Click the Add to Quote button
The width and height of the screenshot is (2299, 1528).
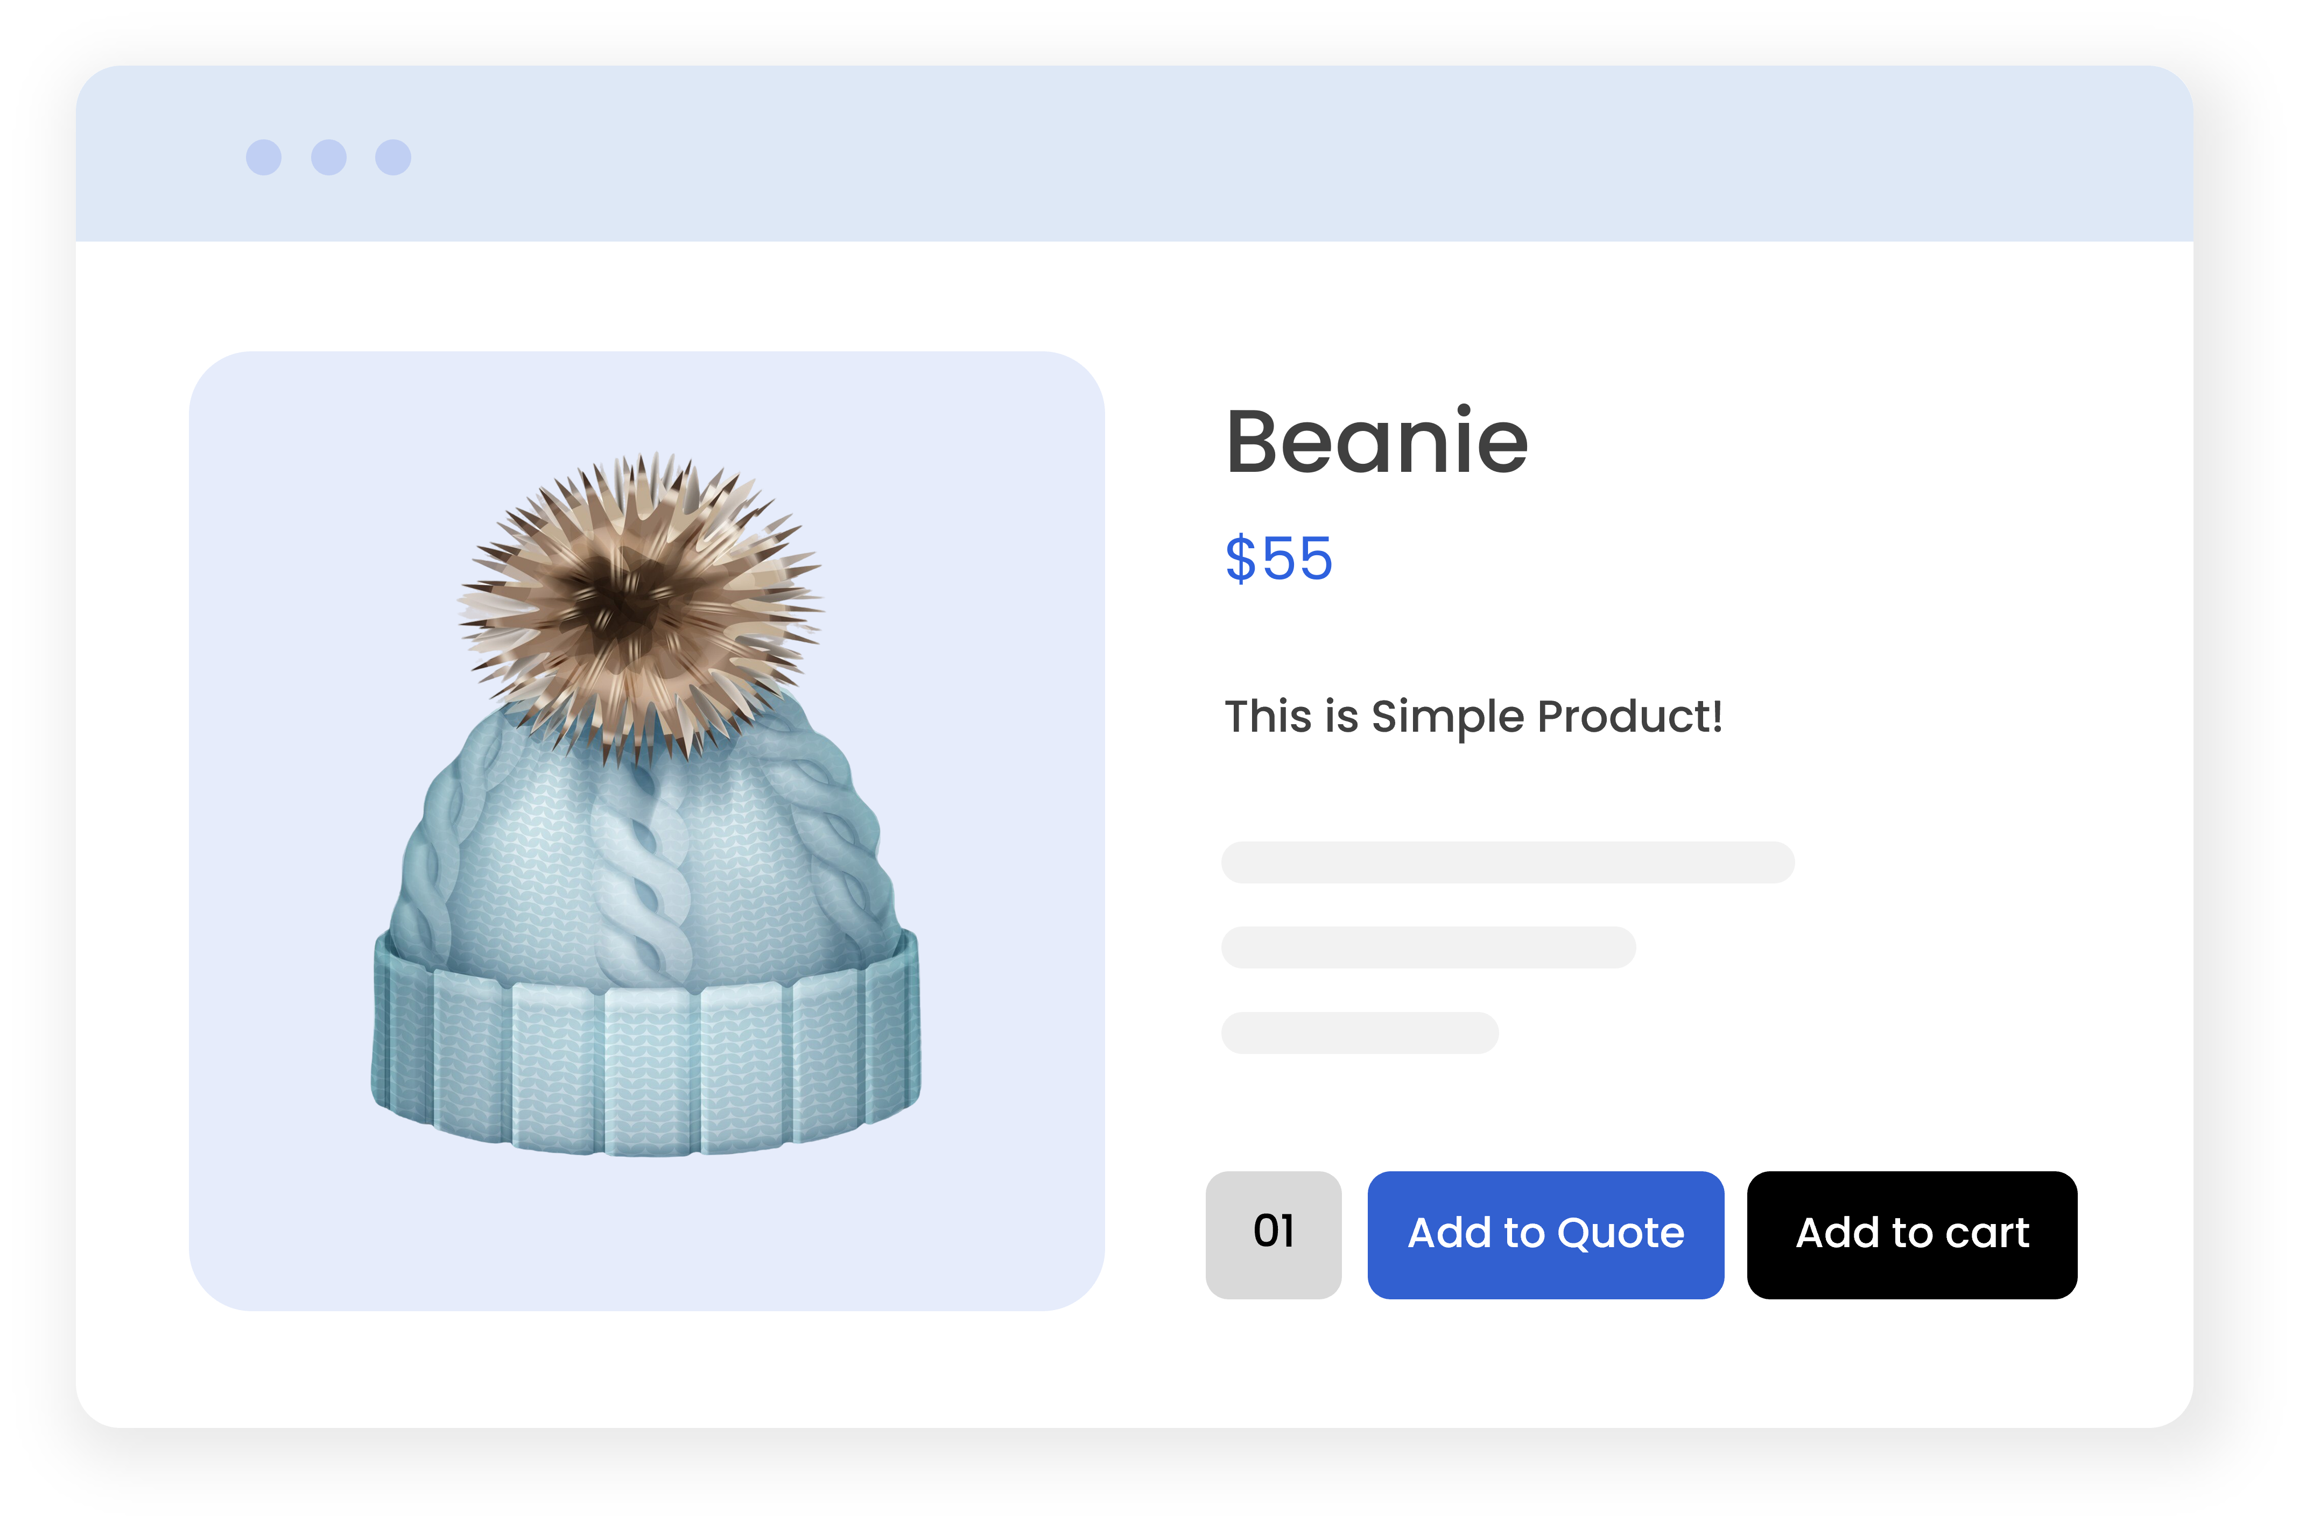1545,1235
